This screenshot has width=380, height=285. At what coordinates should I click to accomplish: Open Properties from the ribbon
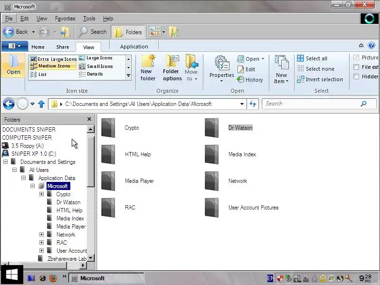tap(221, 68)
